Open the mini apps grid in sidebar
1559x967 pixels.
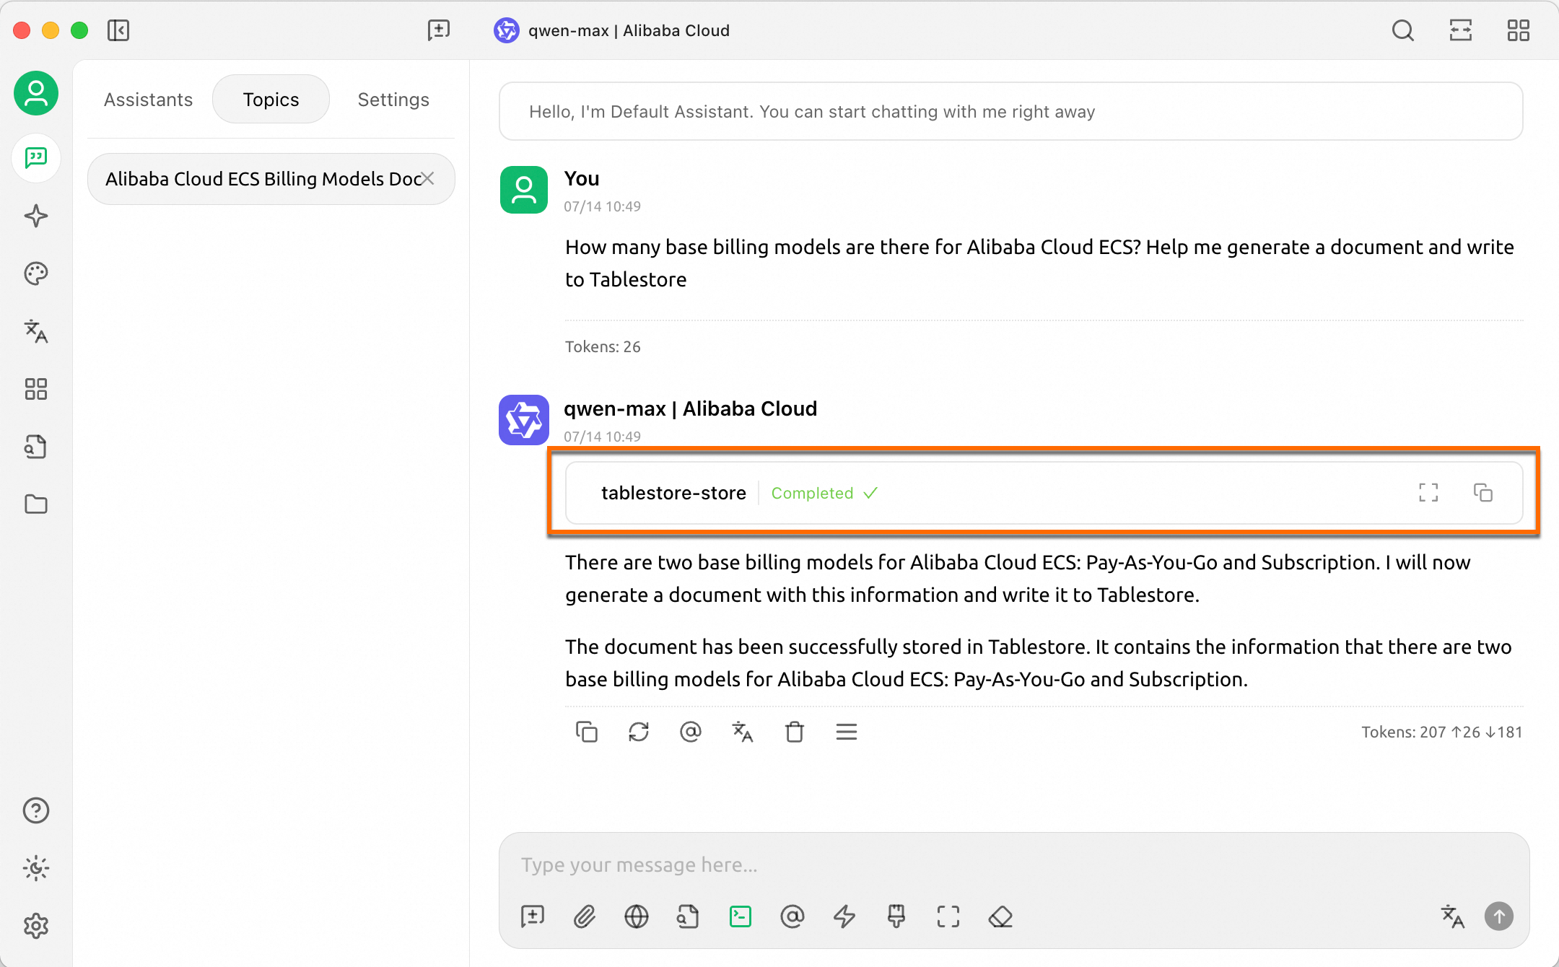click(x=36, y=389)
